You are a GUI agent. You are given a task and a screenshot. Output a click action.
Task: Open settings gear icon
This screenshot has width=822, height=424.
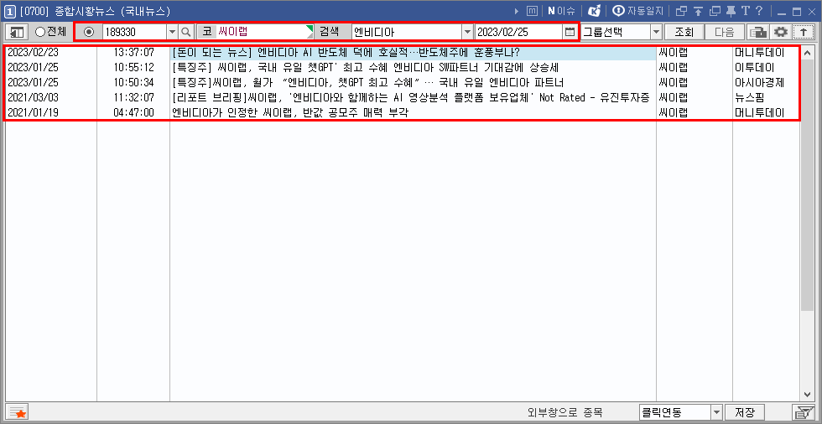tap(781, 32)
